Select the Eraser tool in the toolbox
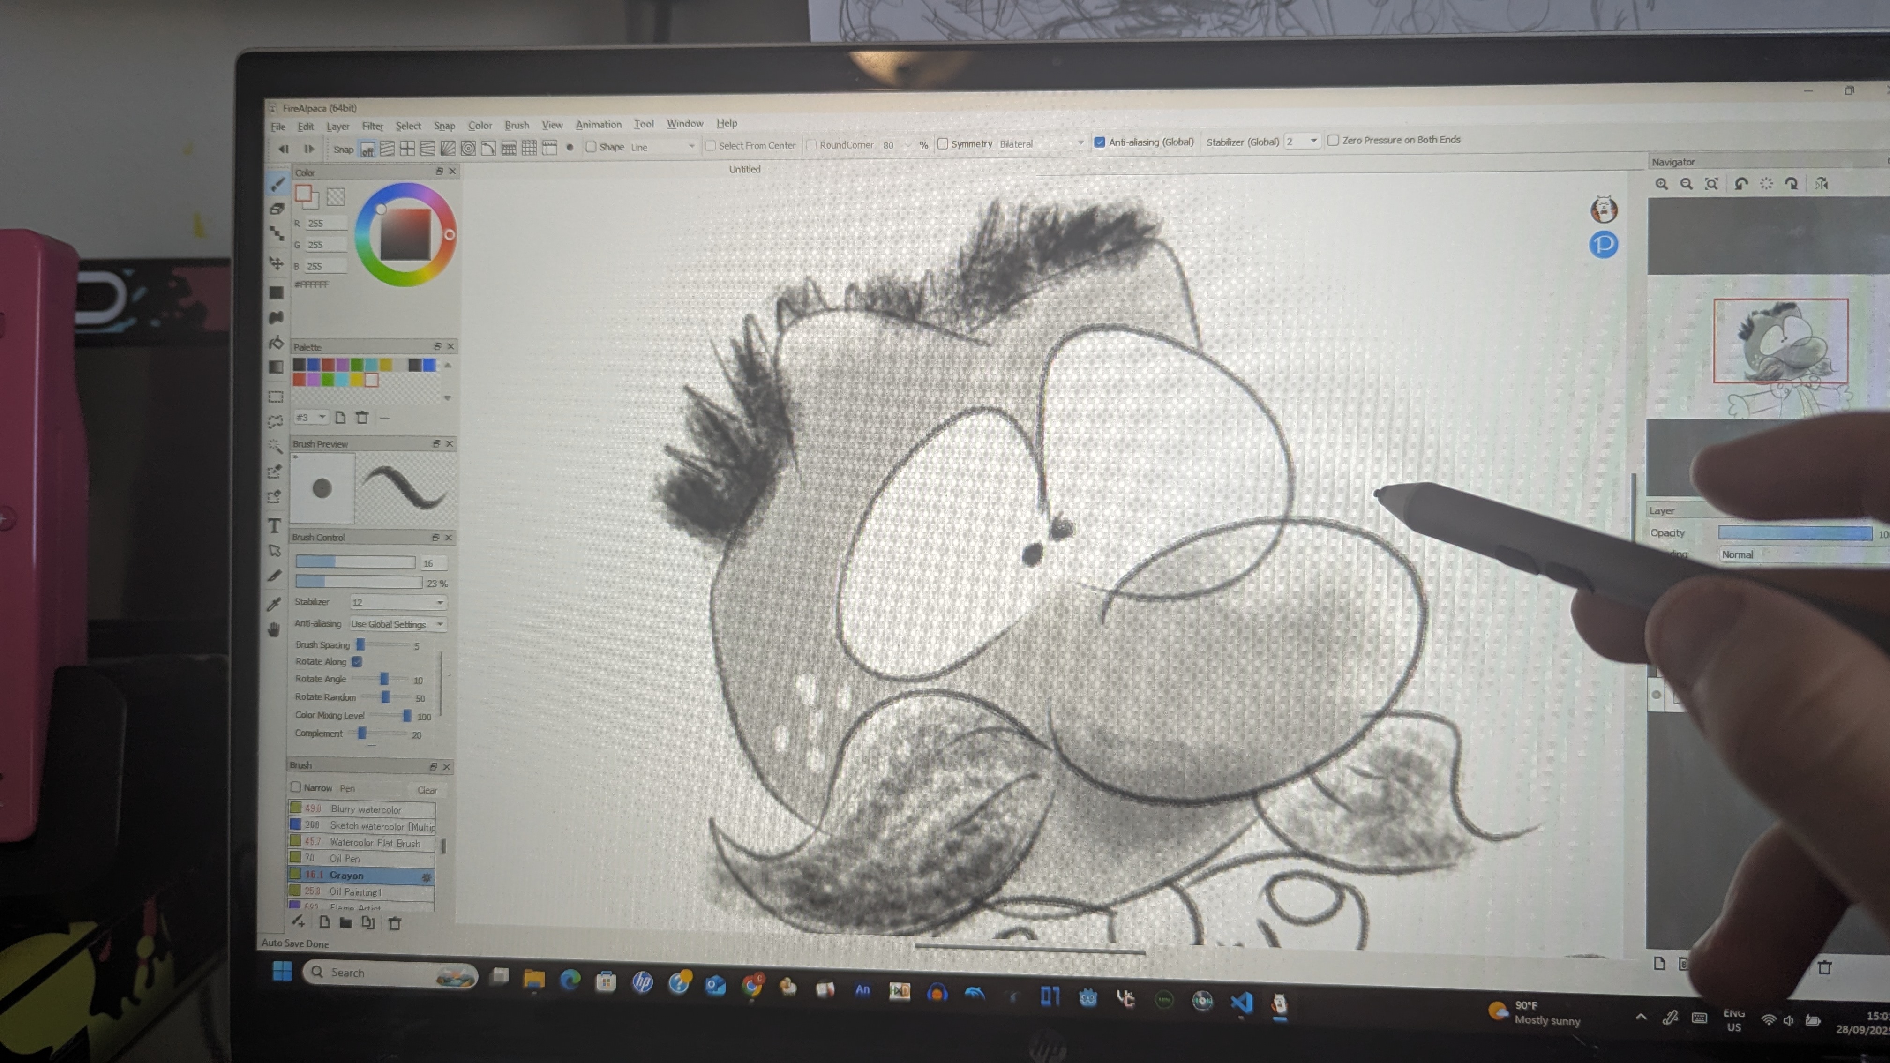 pos(277,209)
